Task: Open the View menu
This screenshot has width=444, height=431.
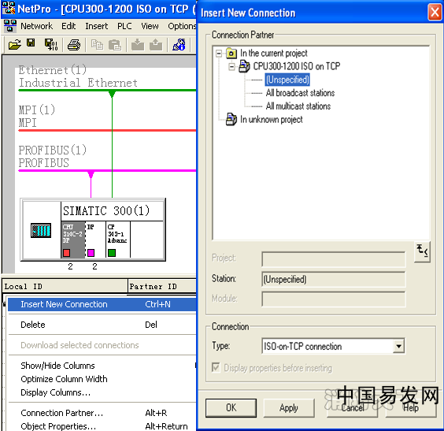Action: pos(150,26)
